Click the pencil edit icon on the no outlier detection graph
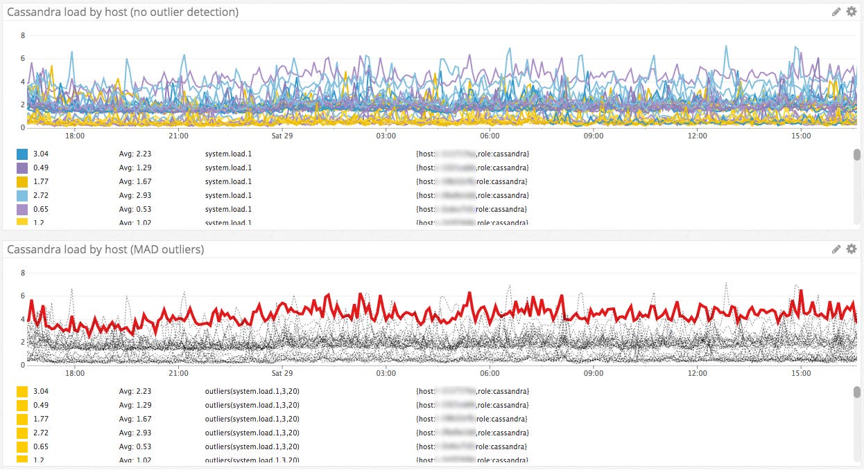Image resolution: width=864 pixels, height=470 pixels. [836, 12]
